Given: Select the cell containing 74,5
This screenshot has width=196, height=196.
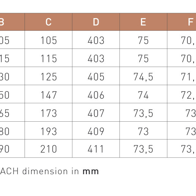Looking at the screenshot, I should [x=143, y=76].
